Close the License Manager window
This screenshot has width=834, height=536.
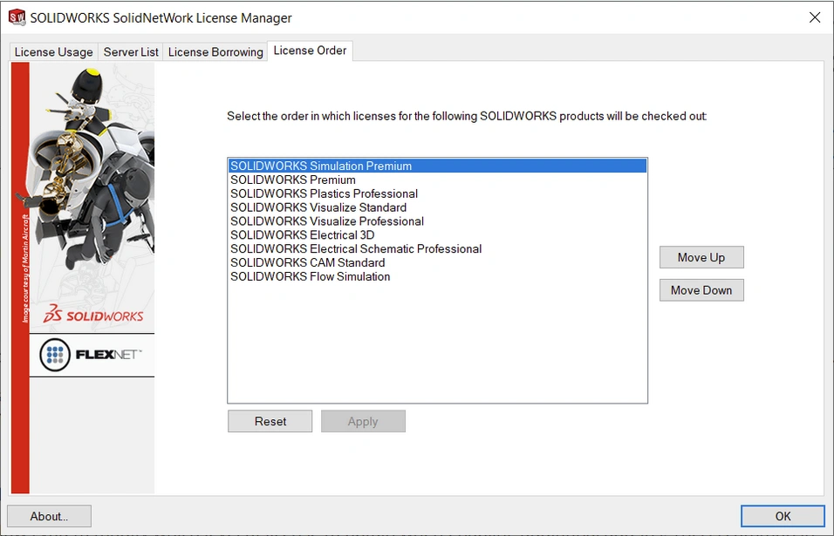pos(814,17)
